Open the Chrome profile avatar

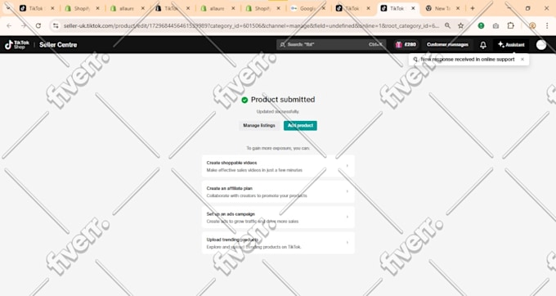(x=532, y=25)
